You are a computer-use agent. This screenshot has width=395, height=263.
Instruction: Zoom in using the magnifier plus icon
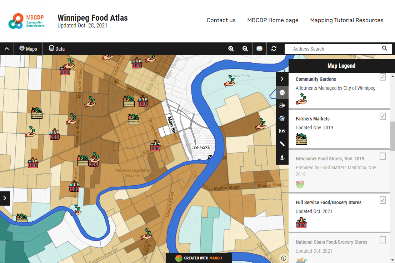coord(231,49)
